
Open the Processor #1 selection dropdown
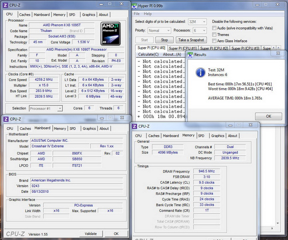point(46,109)
